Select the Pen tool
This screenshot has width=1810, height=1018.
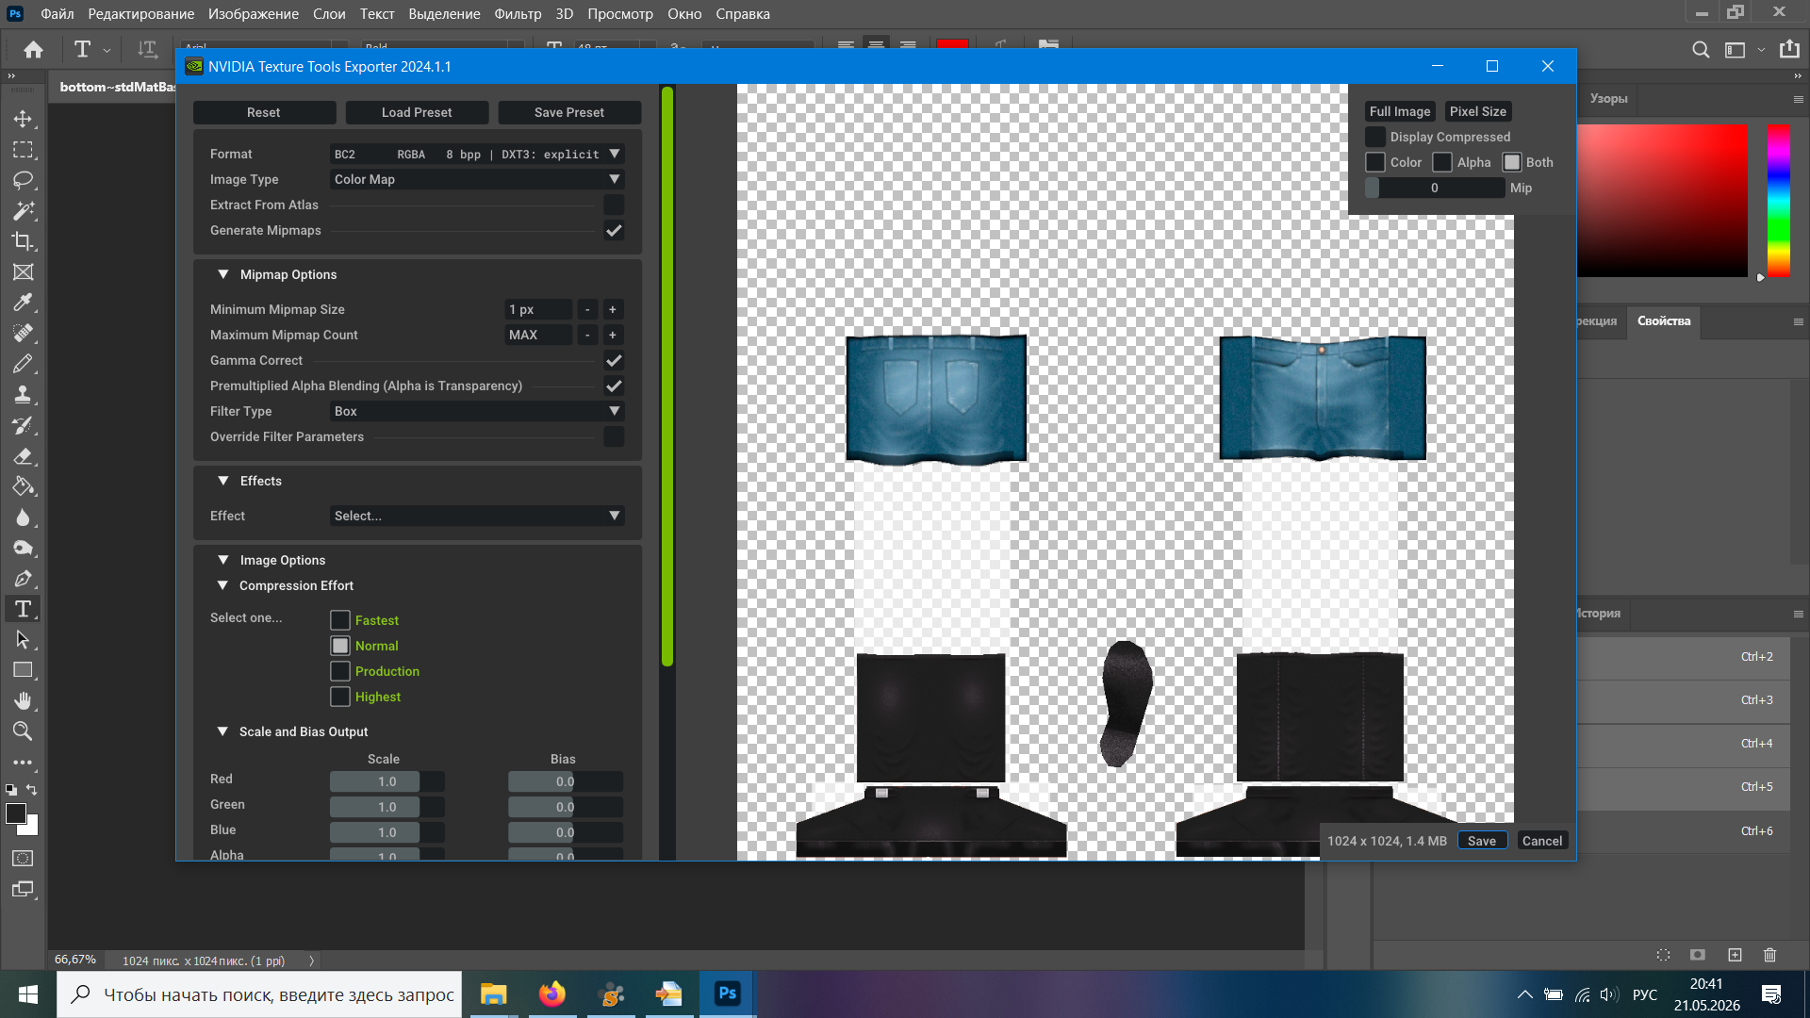[x=23, y=579]
